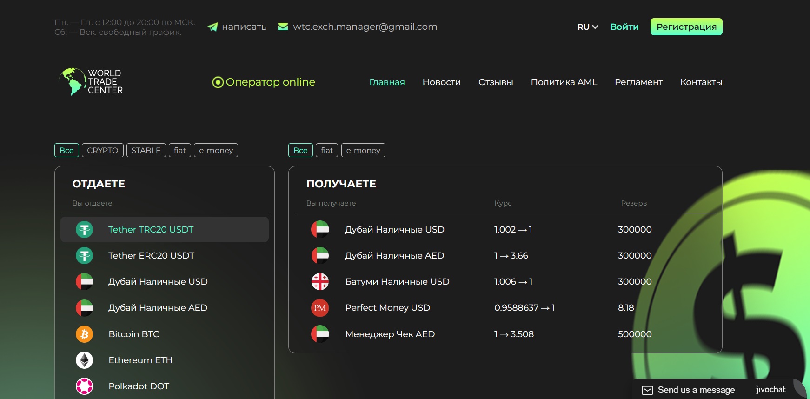Open Политика AML page
Screen dimensions: 810x399
[564, 82]
